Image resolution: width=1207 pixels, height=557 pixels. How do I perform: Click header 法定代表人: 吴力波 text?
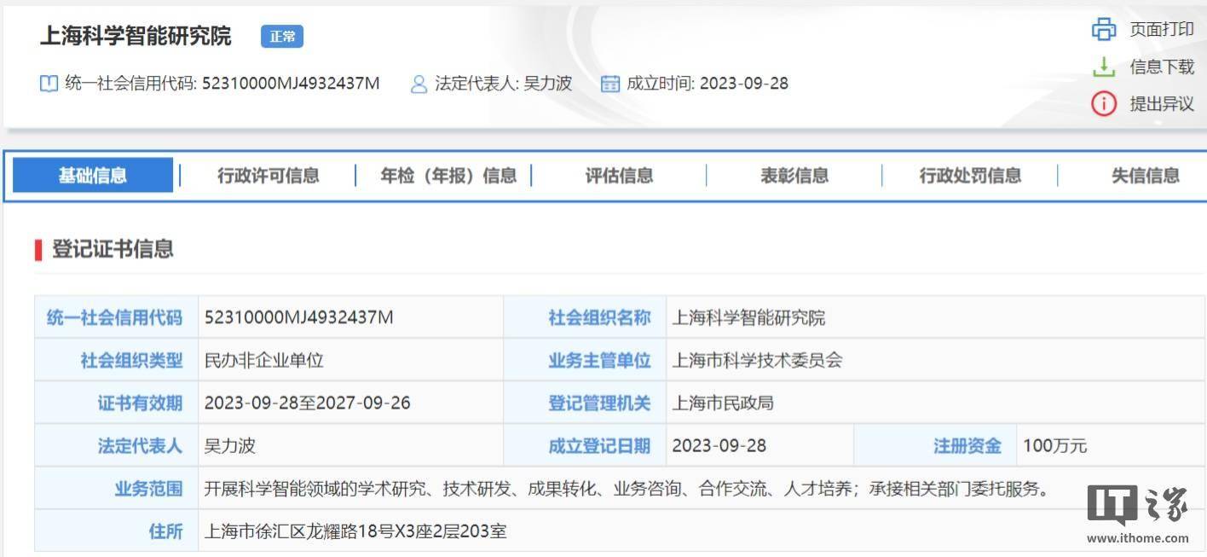pos(503,84)
